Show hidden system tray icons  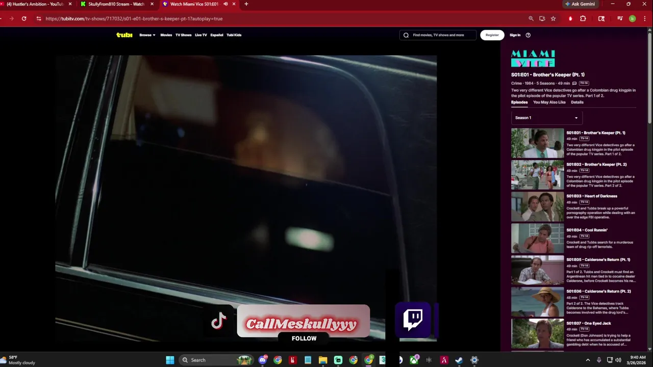588,360
